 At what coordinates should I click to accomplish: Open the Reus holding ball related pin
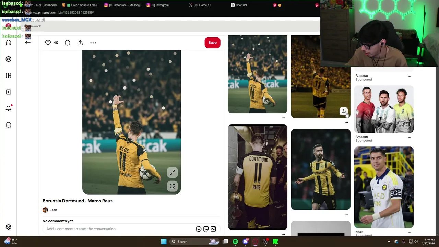[x=258, y=74]
